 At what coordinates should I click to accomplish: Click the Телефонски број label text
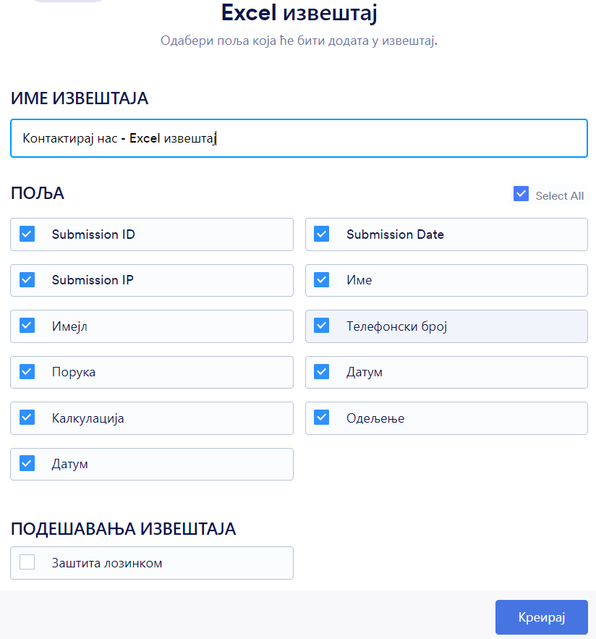pos(396,326)
